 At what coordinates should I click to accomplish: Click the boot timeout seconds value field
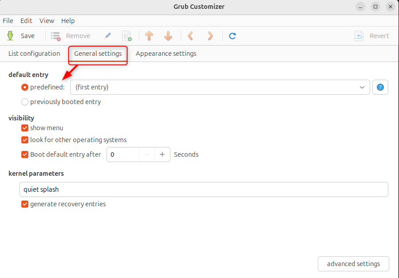123,154
